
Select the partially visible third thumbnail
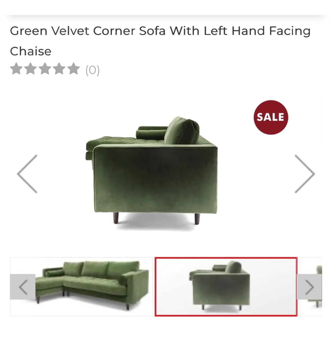point(311,287)
